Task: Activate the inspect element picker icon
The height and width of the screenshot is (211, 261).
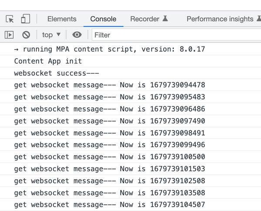Action: click(10, 19)
